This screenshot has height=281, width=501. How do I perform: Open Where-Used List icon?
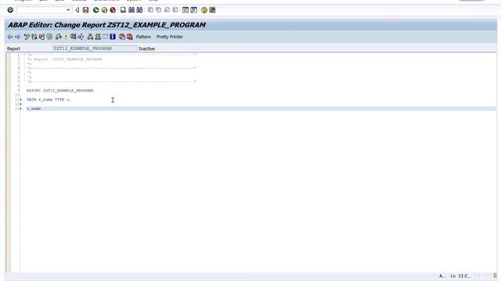(81, 37)
